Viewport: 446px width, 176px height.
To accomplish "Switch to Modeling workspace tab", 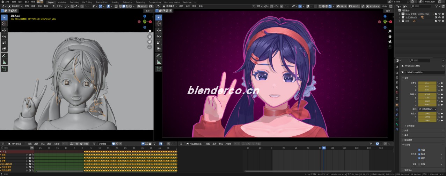I will tap(62, 2).
